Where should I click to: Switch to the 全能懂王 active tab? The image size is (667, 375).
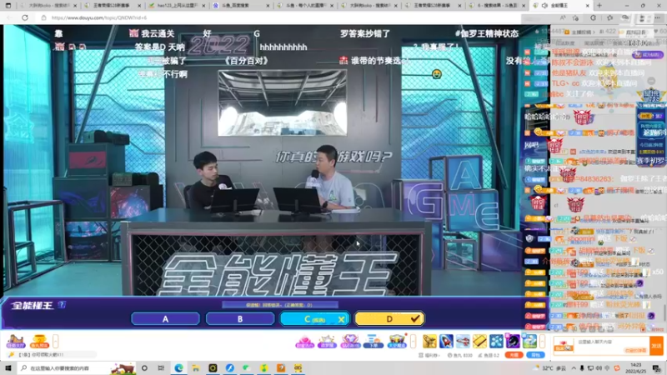[x=559, y=6]
